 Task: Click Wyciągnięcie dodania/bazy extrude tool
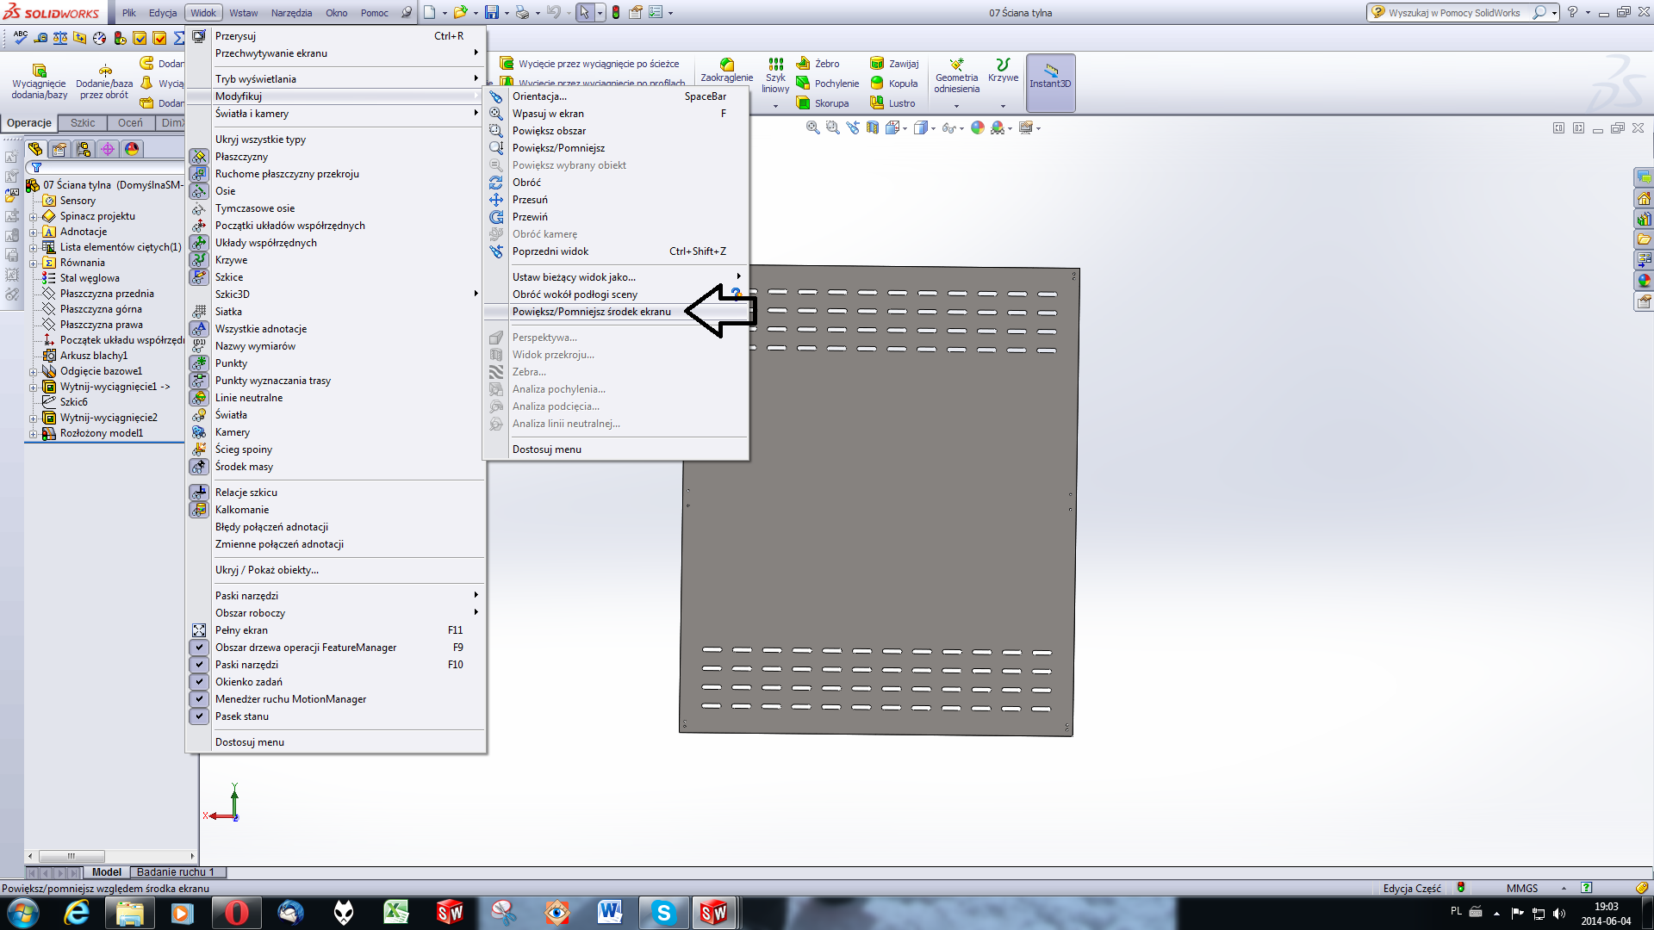[39, 82]
